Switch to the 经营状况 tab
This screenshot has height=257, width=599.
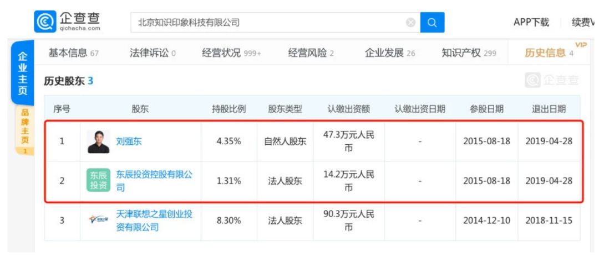[x=231, y=53]
